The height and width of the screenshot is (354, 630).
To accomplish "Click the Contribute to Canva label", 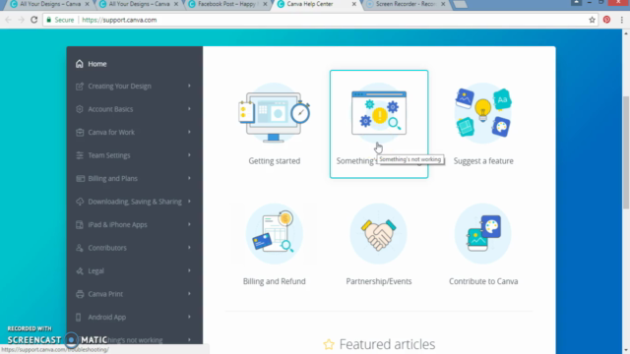I will [x=483, y=281].
